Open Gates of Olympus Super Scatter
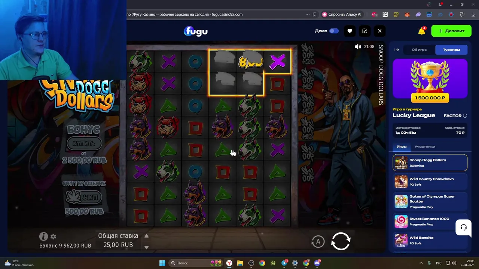This screenshot has height=269, width=479. [x=430, y=201]
